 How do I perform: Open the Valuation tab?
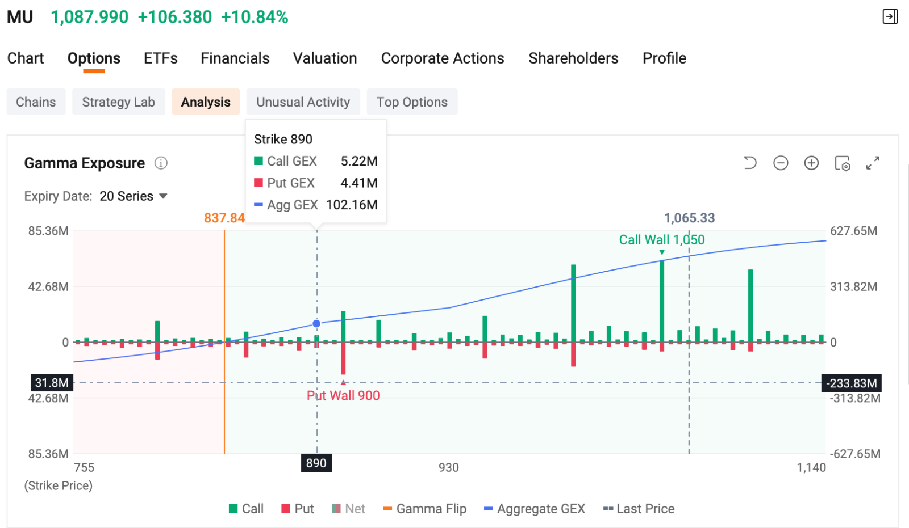[x=325, y=58]
